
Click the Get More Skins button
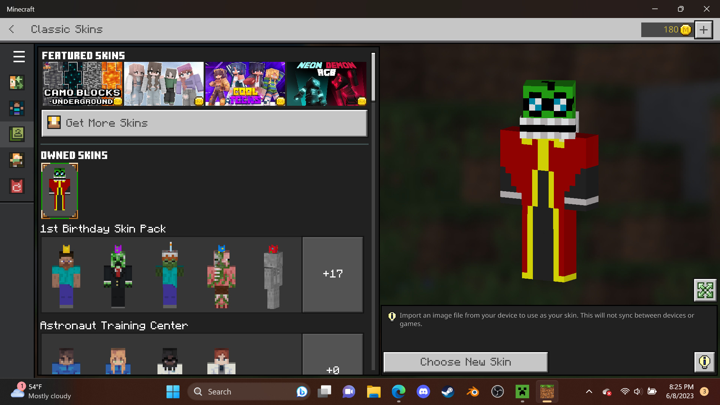204,123
